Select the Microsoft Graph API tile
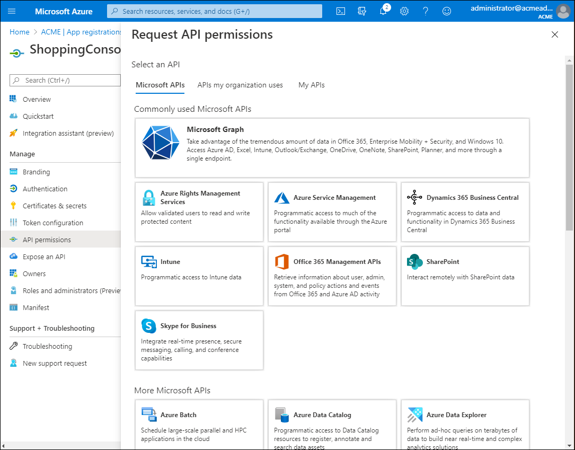Image resolution: width=575 pixels, height=450 pixels. (x=332, y=147)
